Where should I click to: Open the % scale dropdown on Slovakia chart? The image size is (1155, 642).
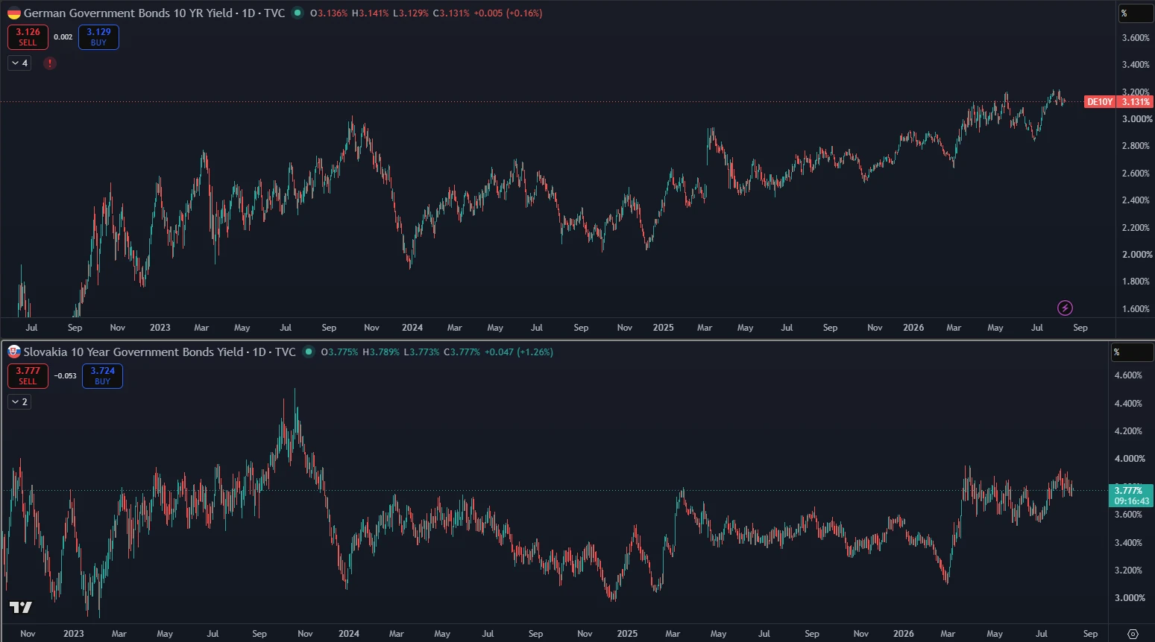(x=1132, y=352)
